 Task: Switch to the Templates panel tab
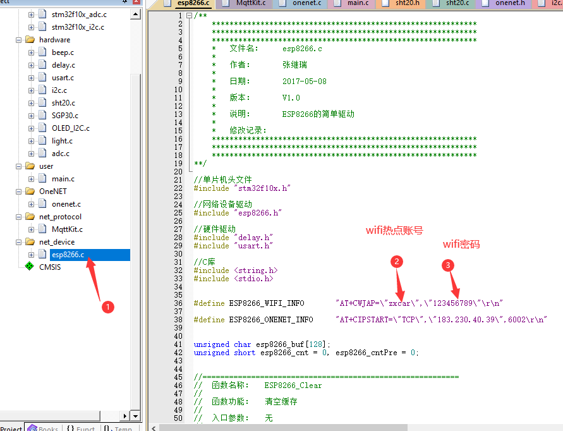118,427
